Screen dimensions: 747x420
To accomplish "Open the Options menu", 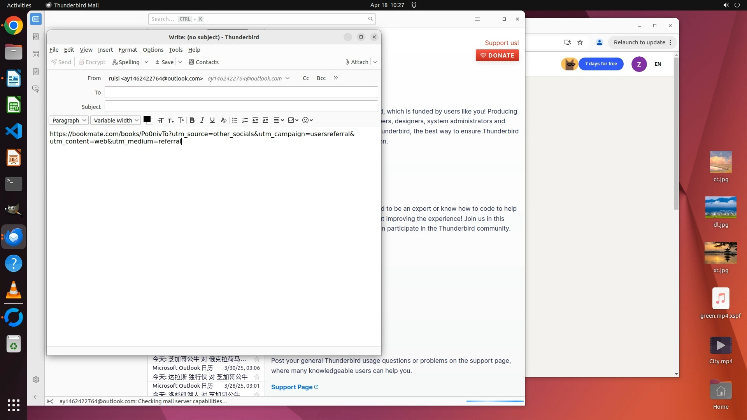I will [153, 50].
